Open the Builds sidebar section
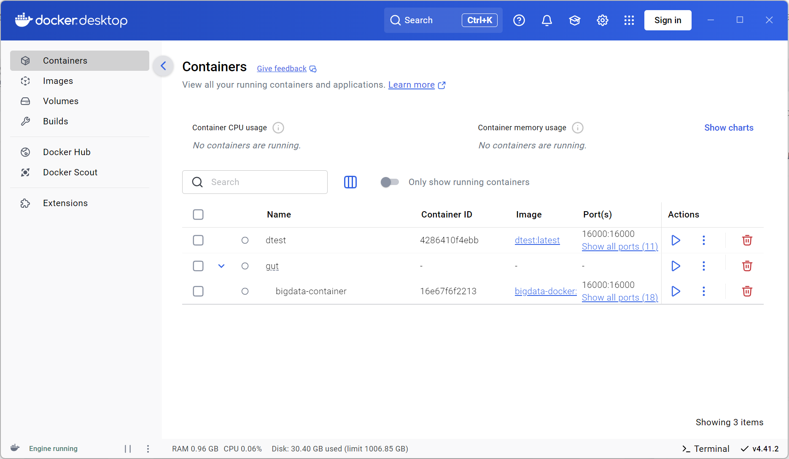This screenshot has height=459, width=789. click(80, 121)
